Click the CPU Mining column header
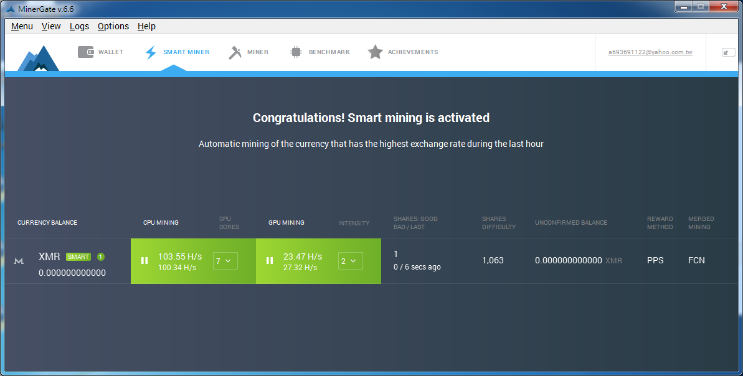 [x=161, y=223]
